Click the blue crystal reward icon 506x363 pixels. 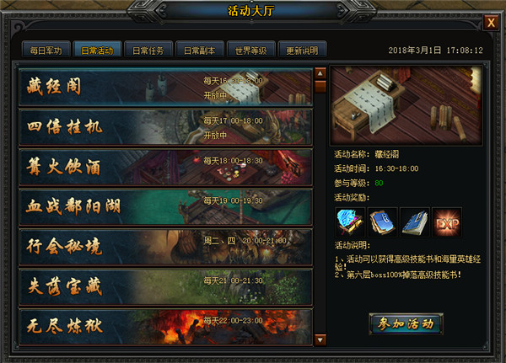pyautogui.click(x=350, y=222)
